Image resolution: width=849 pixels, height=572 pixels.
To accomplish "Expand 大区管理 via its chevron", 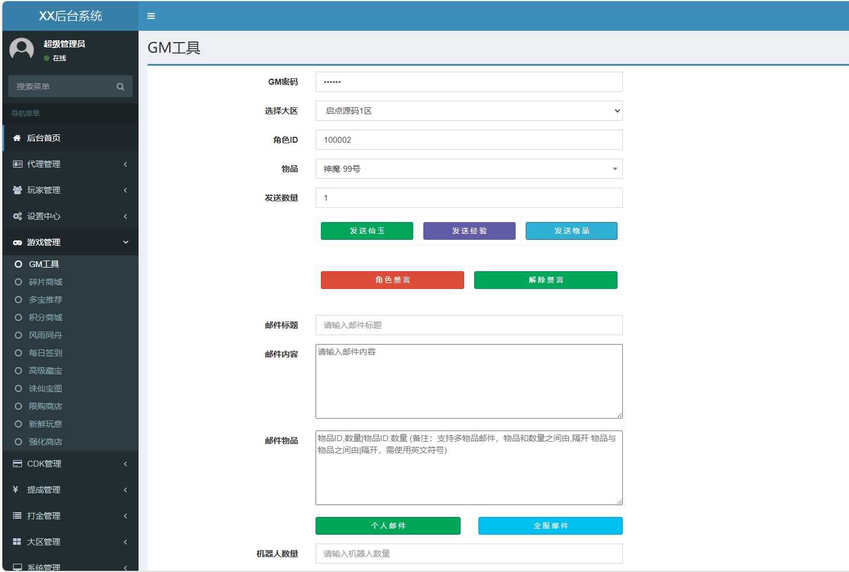I will pyautogui.click(x=126, y=542).
